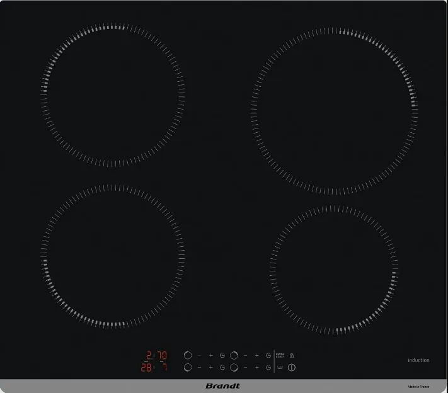The image size is (448, 393).
Task: Tap the rightmost timer clock in top row
Action: coord(268,356)
